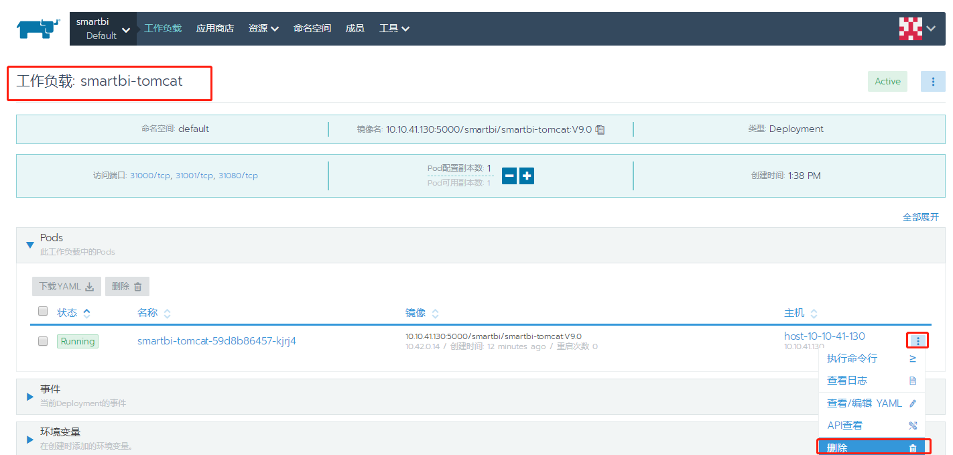Collapse the Pods section
The height and width of the screenshot is (455, 953).
pos(29,245)
